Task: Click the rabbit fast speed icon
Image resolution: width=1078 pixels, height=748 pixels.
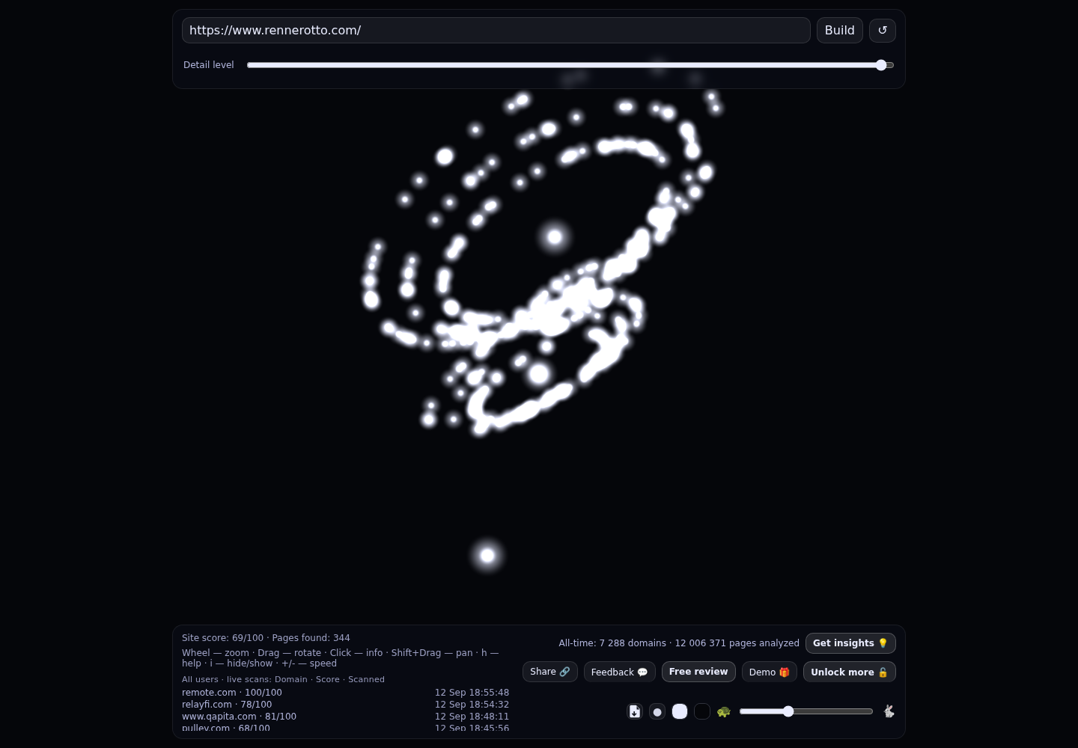Action: tap(889, 711)
